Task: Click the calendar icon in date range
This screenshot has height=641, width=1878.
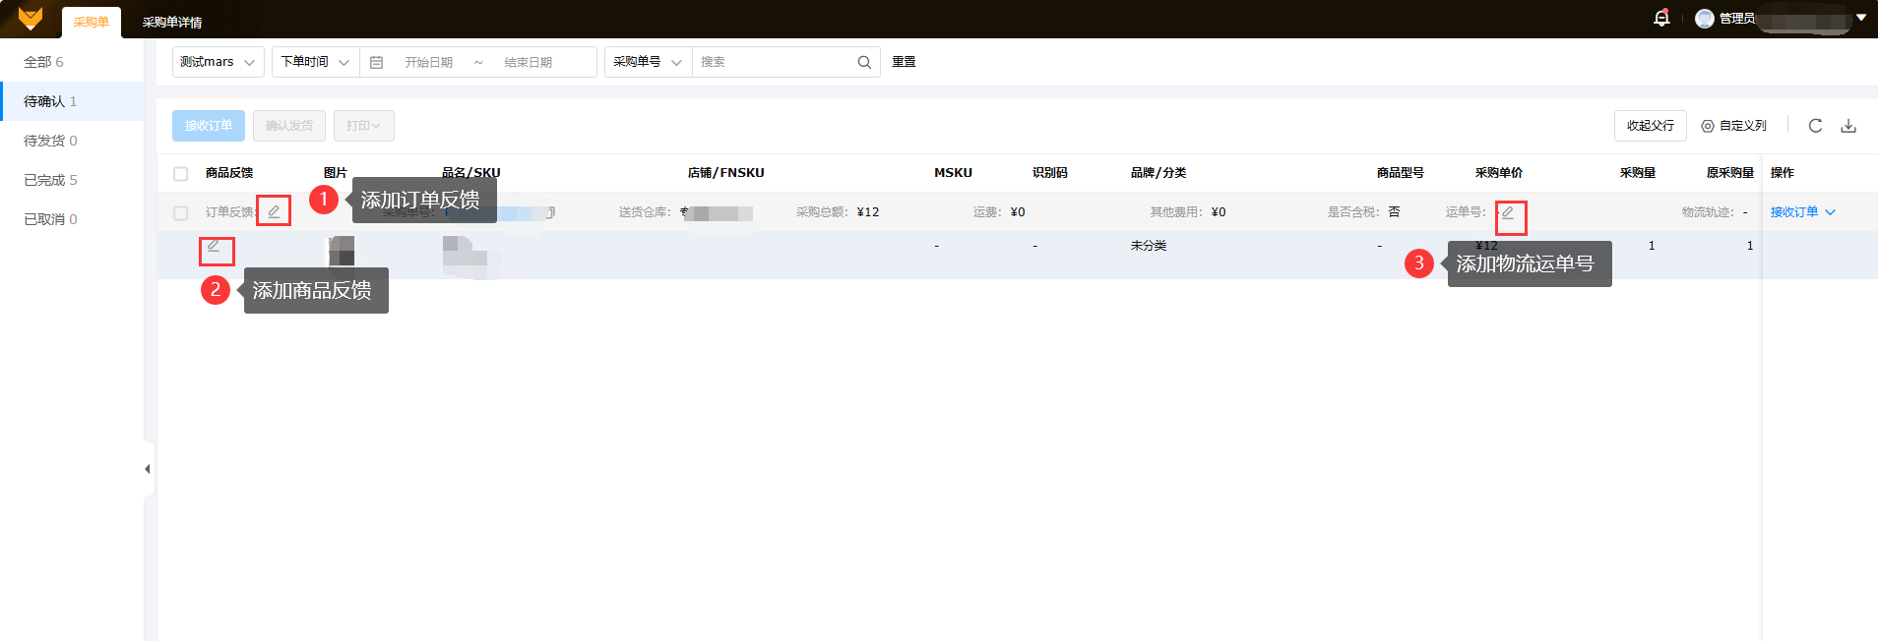Action: tap(376, 62)
